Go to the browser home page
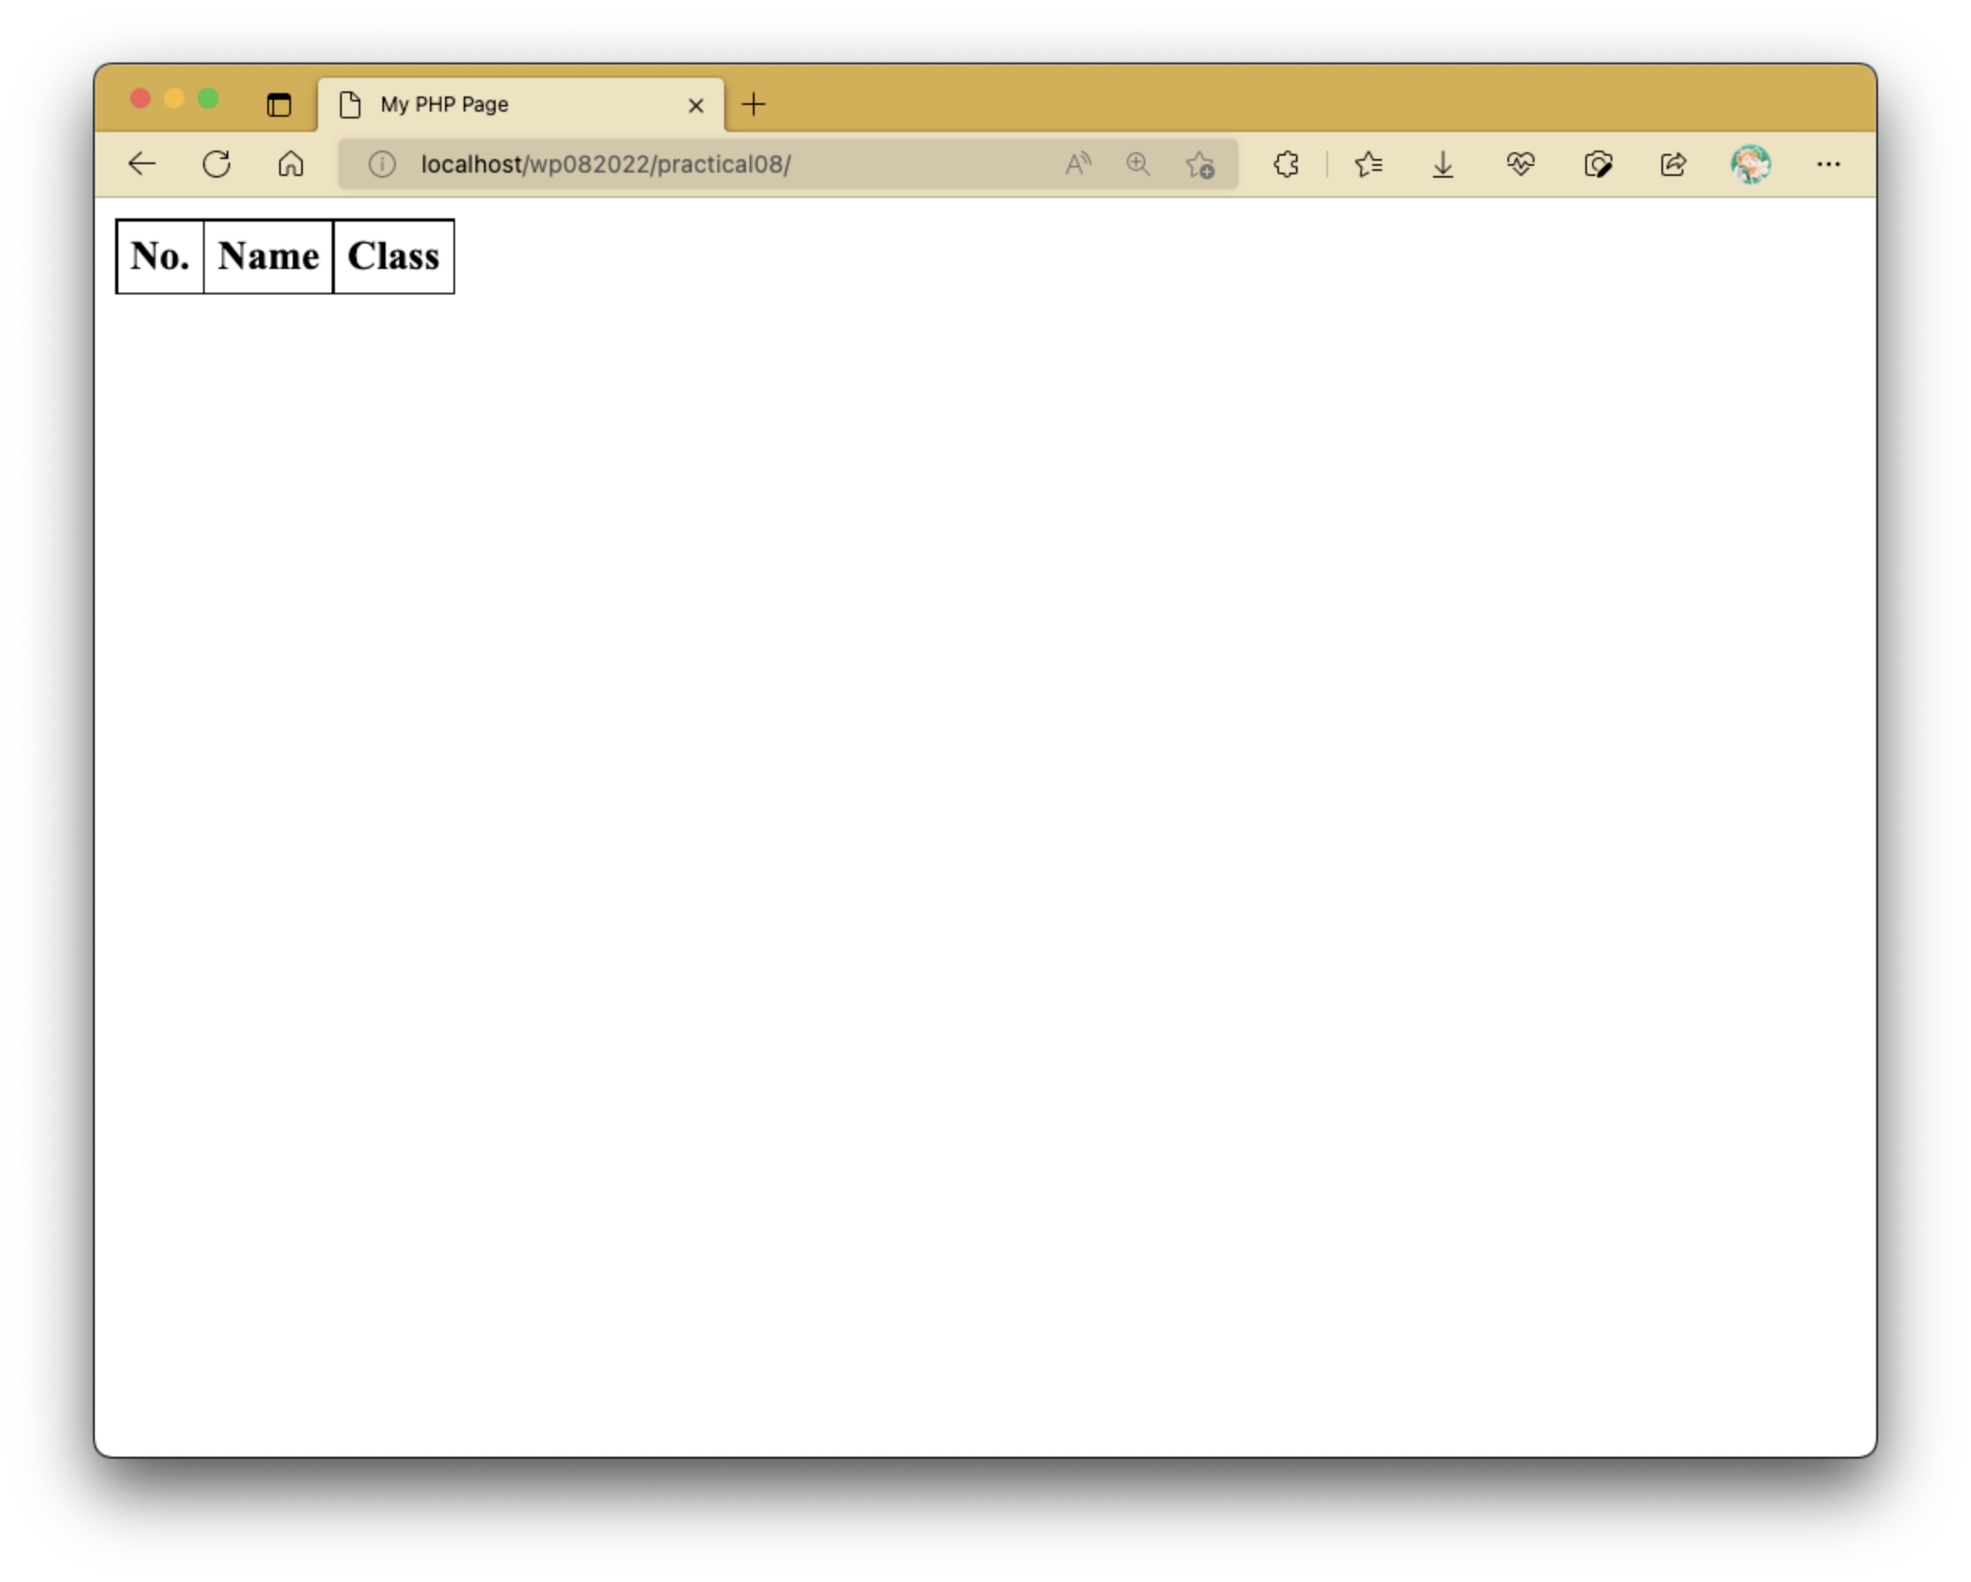 pyautogui.click(x=291, y=163)
